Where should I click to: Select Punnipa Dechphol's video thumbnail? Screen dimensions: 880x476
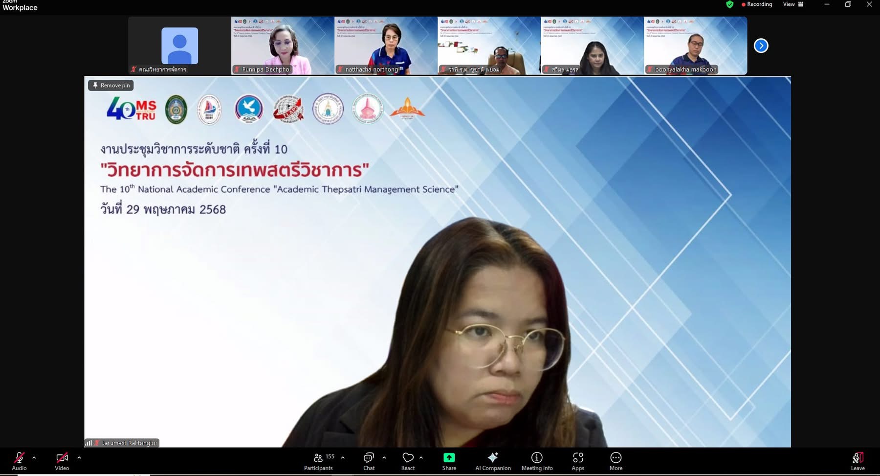pos(283,45)
